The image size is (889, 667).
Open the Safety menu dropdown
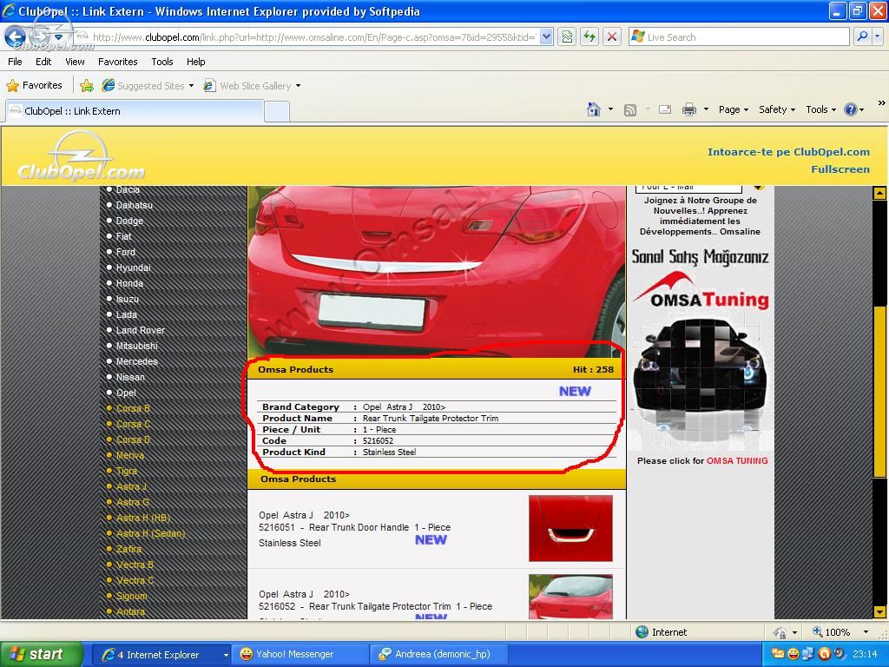tap(777, 109)
